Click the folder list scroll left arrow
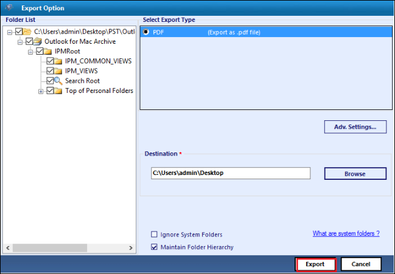The height and width of the screenshot is (274, 395). pyautogui.click(x=8, y=248)
